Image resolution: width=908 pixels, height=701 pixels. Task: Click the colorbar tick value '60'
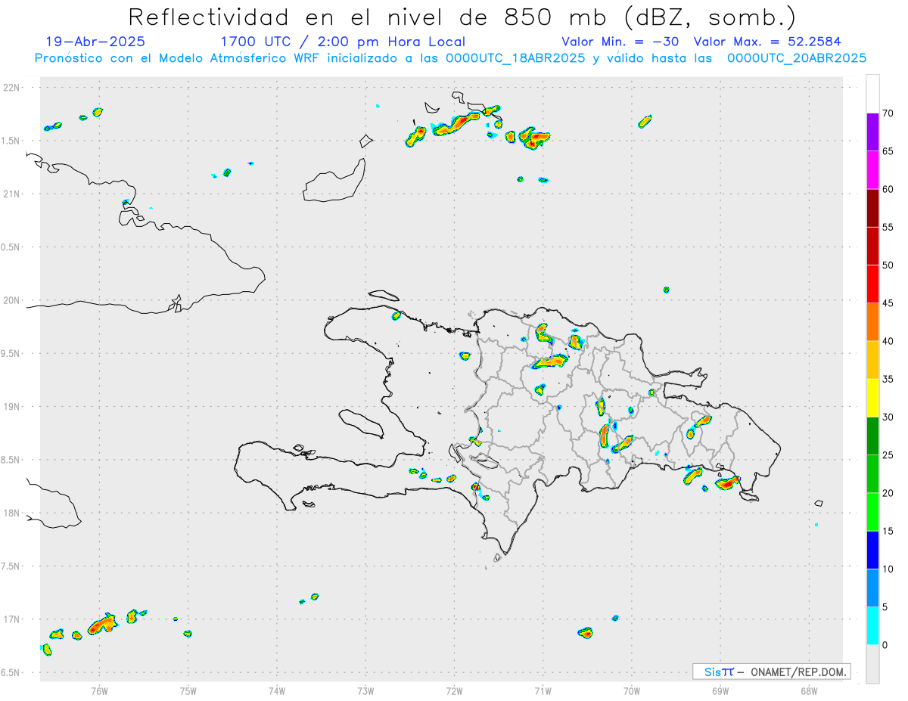point(888,189)
